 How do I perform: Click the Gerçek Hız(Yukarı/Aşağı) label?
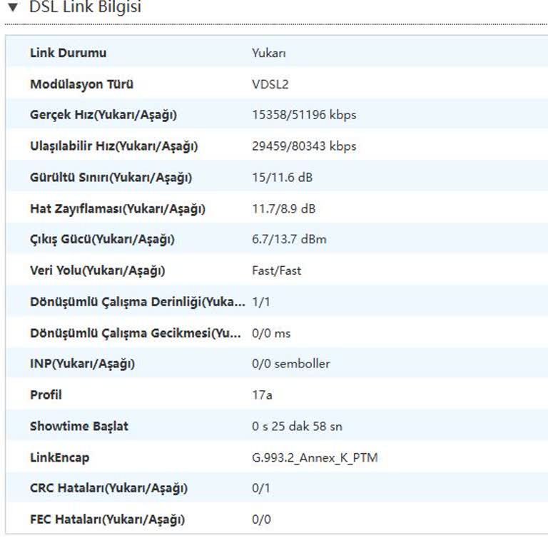(x=103, y=115)
